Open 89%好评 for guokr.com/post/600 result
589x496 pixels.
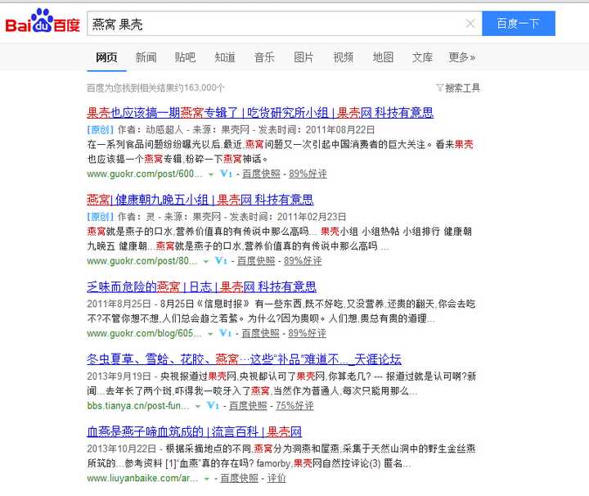click(308, 174)
